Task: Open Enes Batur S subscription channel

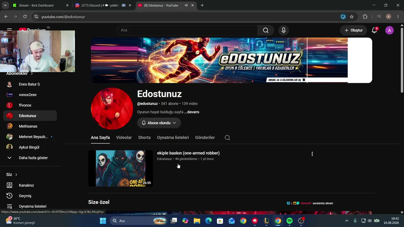Action: pos(30,84)
